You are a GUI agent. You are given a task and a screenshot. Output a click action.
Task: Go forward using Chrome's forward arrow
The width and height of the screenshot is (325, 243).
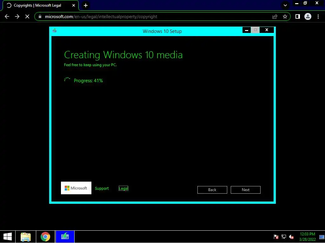(17, 16)
